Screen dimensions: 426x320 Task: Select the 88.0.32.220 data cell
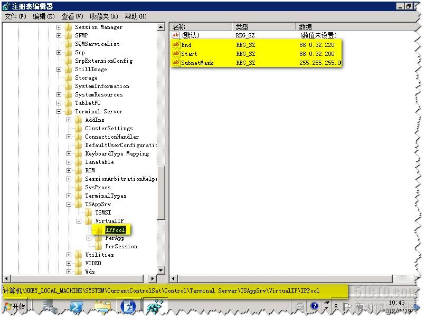(317, 45)
